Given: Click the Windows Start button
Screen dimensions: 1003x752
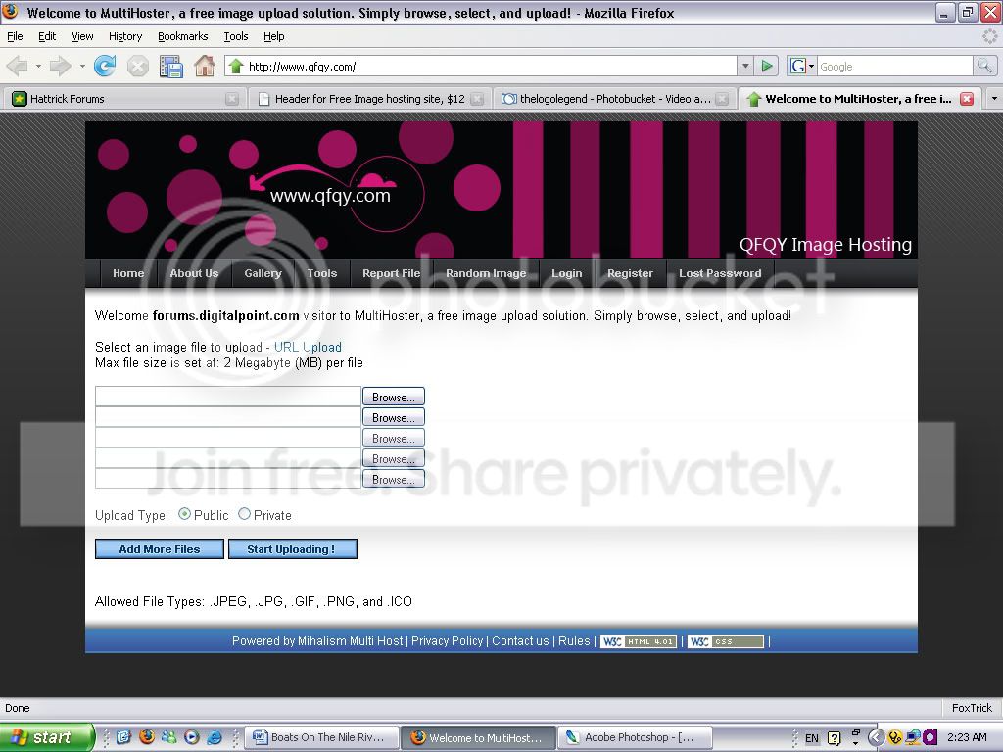Looking at the screenshot, I should pyautogui.click(x=46, y=737).
